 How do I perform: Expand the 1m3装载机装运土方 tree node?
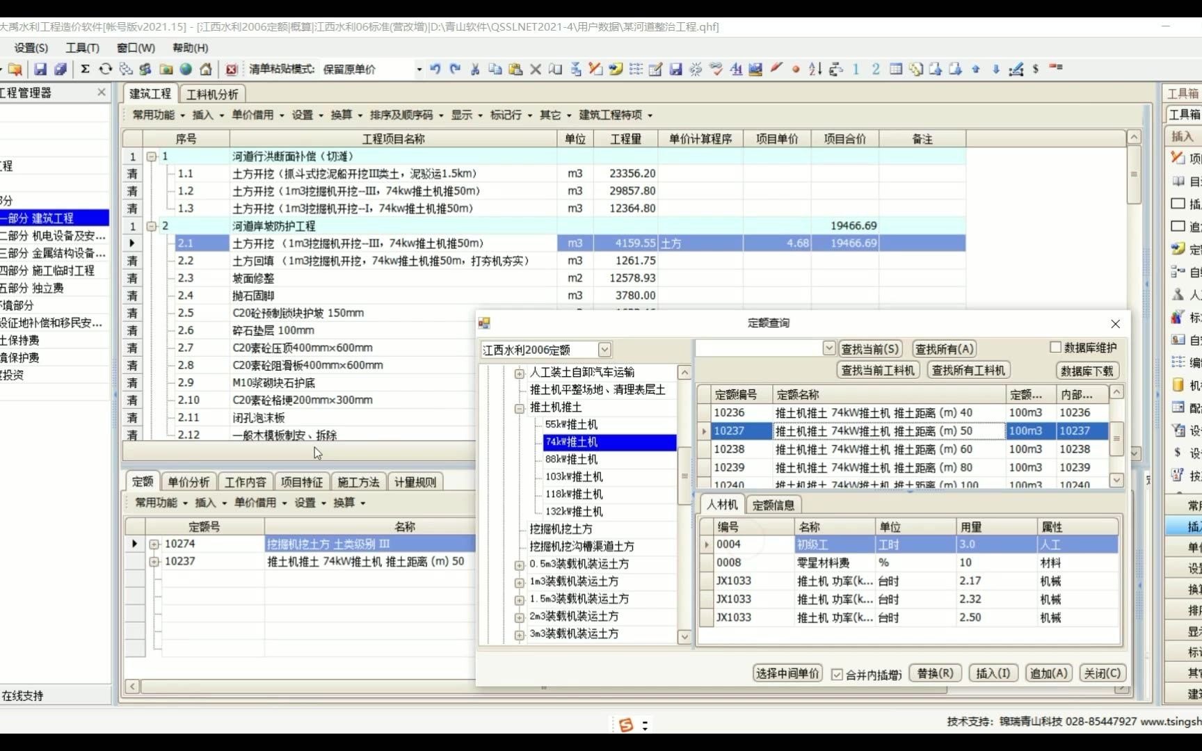tap(519, 581)
